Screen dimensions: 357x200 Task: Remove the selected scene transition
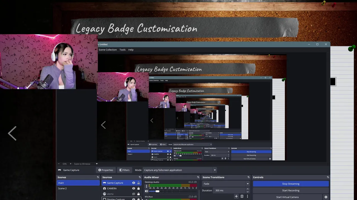(242, 196)
